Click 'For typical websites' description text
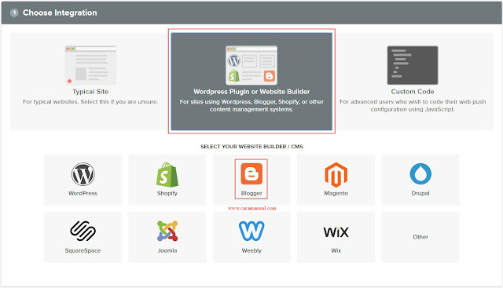The height and width of the screenshot is (288, 503). click(x=90, y=102)
